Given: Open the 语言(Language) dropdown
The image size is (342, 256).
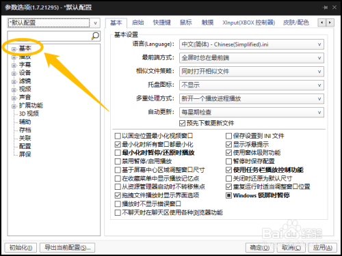Looking at the screenshot, I should pos(252,44).
